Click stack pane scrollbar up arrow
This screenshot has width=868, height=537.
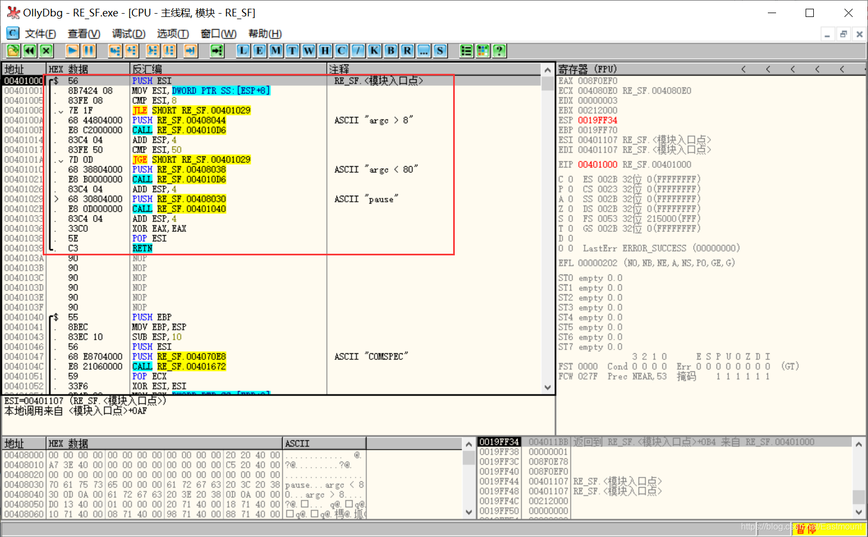(x=859, y=444)
